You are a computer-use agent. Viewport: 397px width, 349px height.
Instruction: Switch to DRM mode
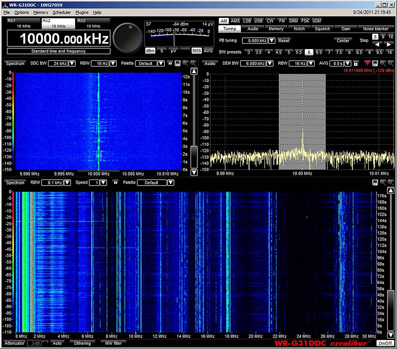point(293,21)
